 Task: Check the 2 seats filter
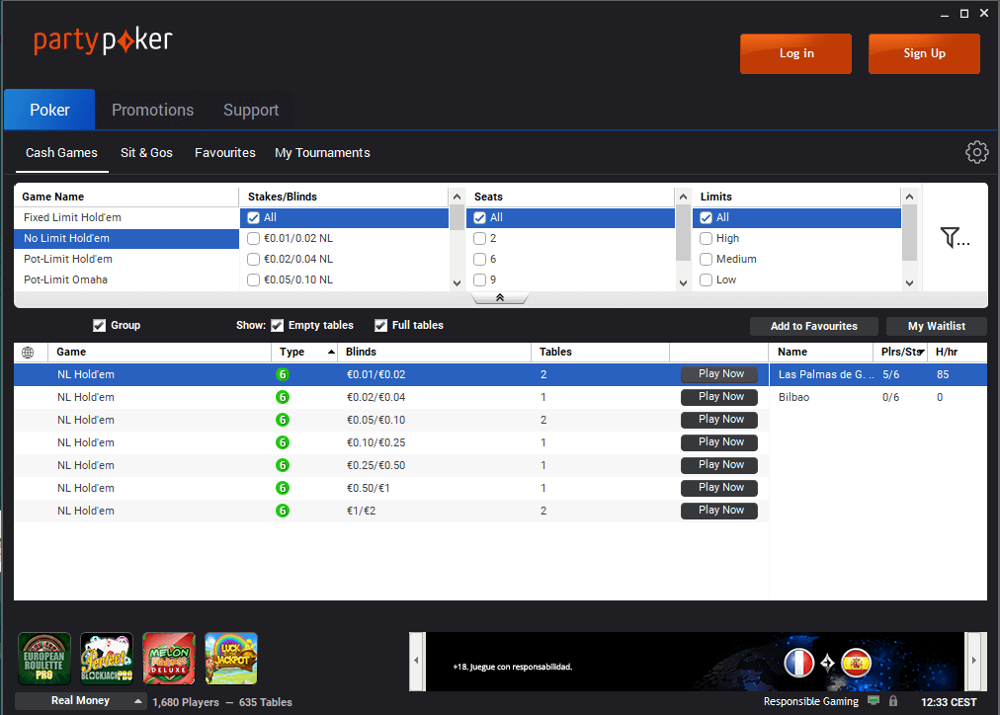(x=479, y=238)
